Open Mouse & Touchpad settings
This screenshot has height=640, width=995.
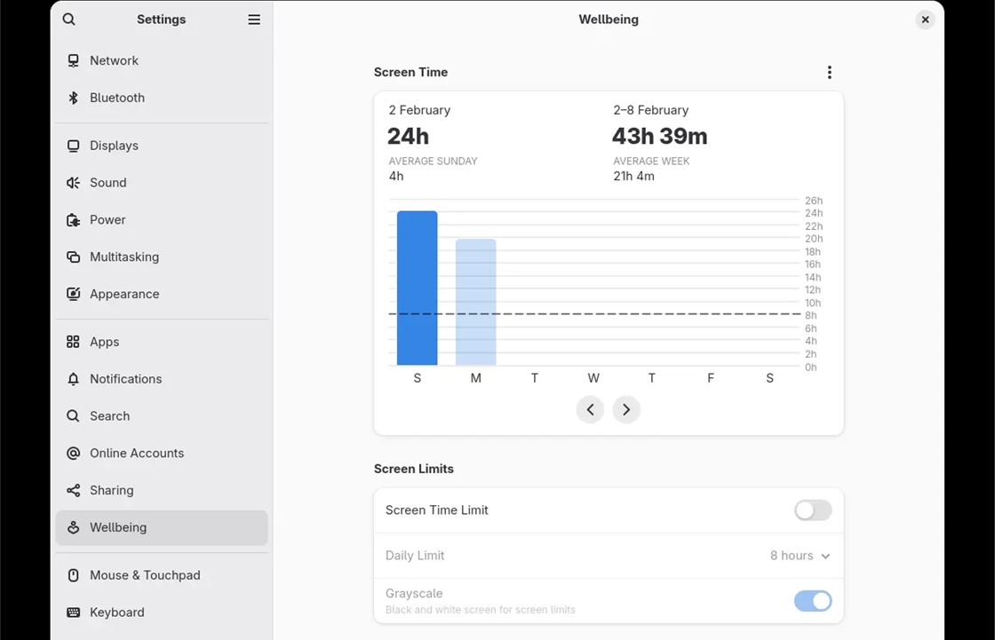[x=162, y=575]
